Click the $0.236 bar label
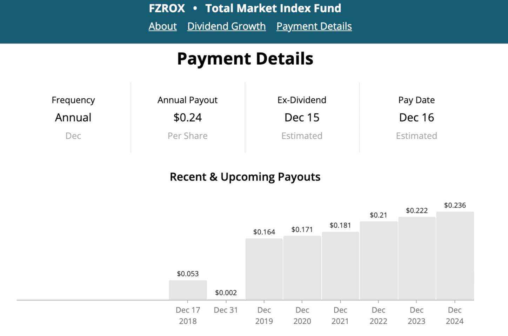This screenshot has width=508, height=336. (455, 205)
